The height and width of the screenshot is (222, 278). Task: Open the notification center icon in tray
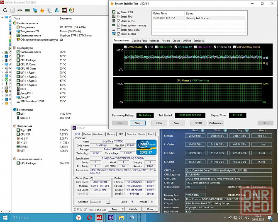pos(270,218)
